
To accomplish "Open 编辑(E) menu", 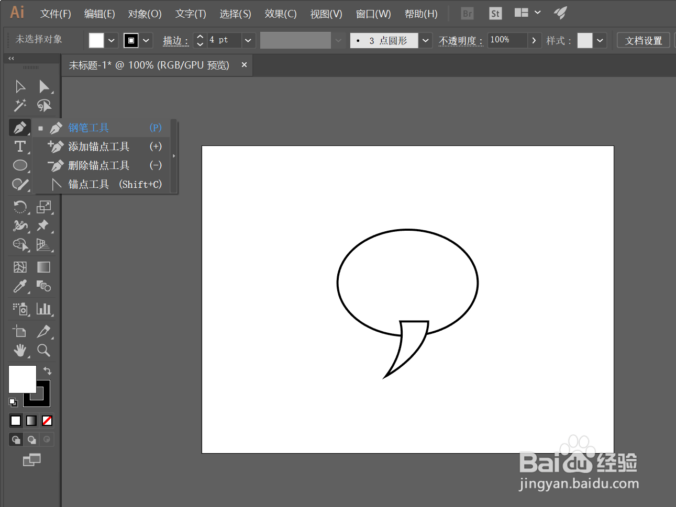I will (99, 14).
